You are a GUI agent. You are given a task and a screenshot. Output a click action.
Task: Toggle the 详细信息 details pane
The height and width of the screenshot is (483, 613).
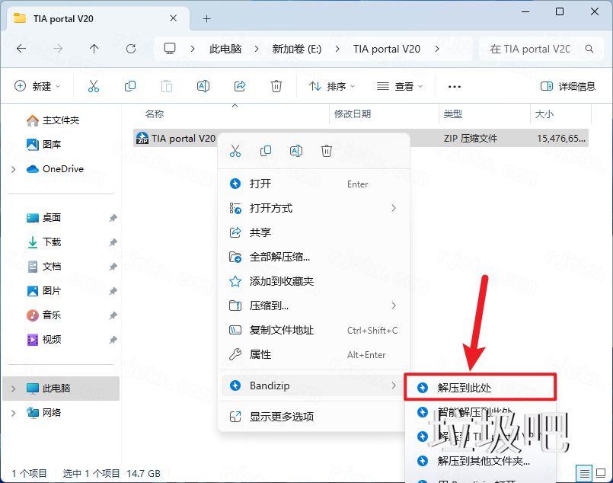pos(567,86)
